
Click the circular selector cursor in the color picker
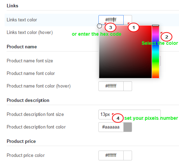pyautogui.click(x=99, y=26)
